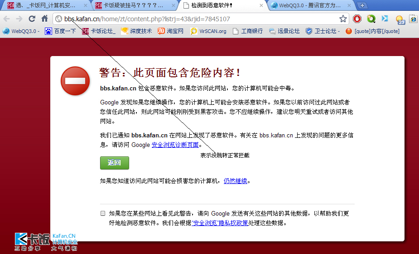
Task: Open the 安全浏览 隐私权政策 link
Action: click(220, 223)
